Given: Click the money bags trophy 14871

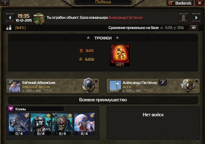Looking at the screenshot, I should (120, 55).
